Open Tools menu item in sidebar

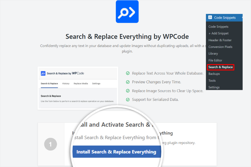(212, 81)
